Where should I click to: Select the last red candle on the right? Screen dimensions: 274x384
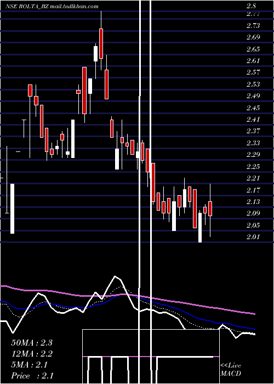[210, 208]
